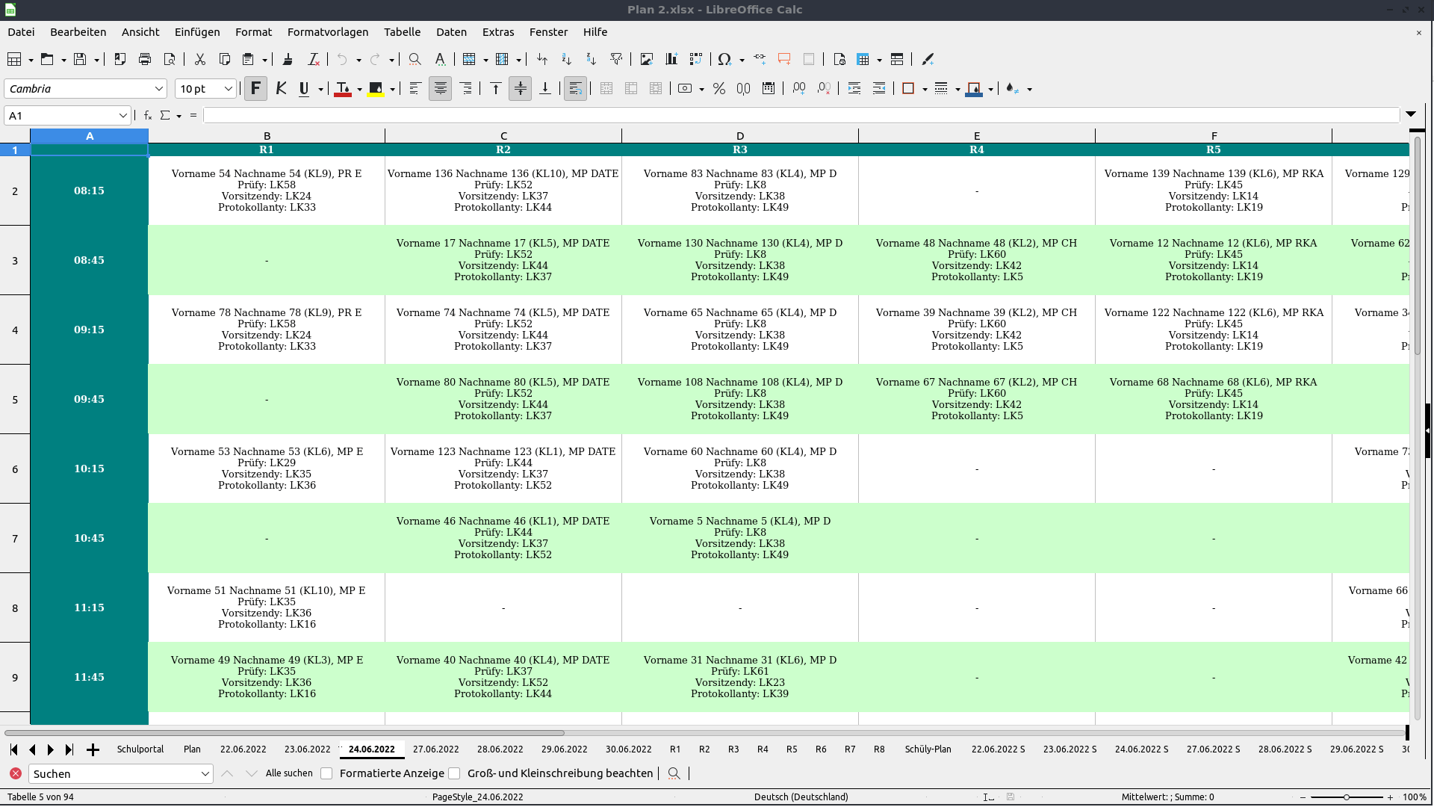Add a new sheet with the plus button

[x=93, y=750]
